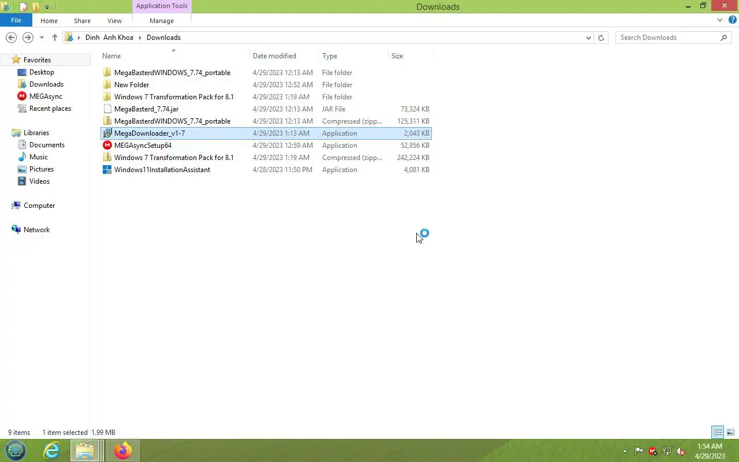Select the MegaBasterd_7.74.jar file icon
The image size is (739, 462).
(x=107, y=109)
